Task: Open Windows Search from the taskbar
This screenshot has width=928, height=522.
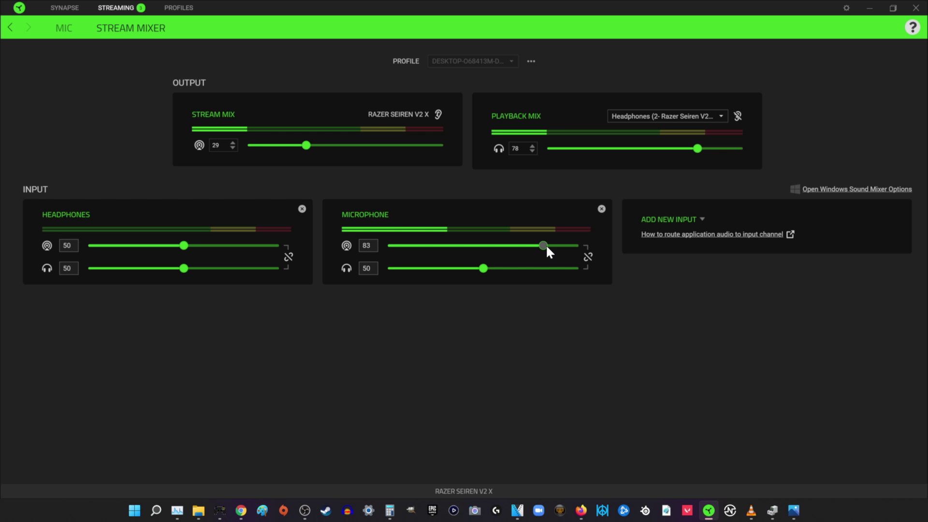Action: (x=156, y=510)
